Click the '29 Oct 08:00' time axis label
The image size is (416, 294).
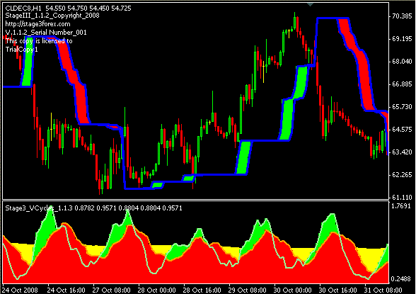pos(248,290)
